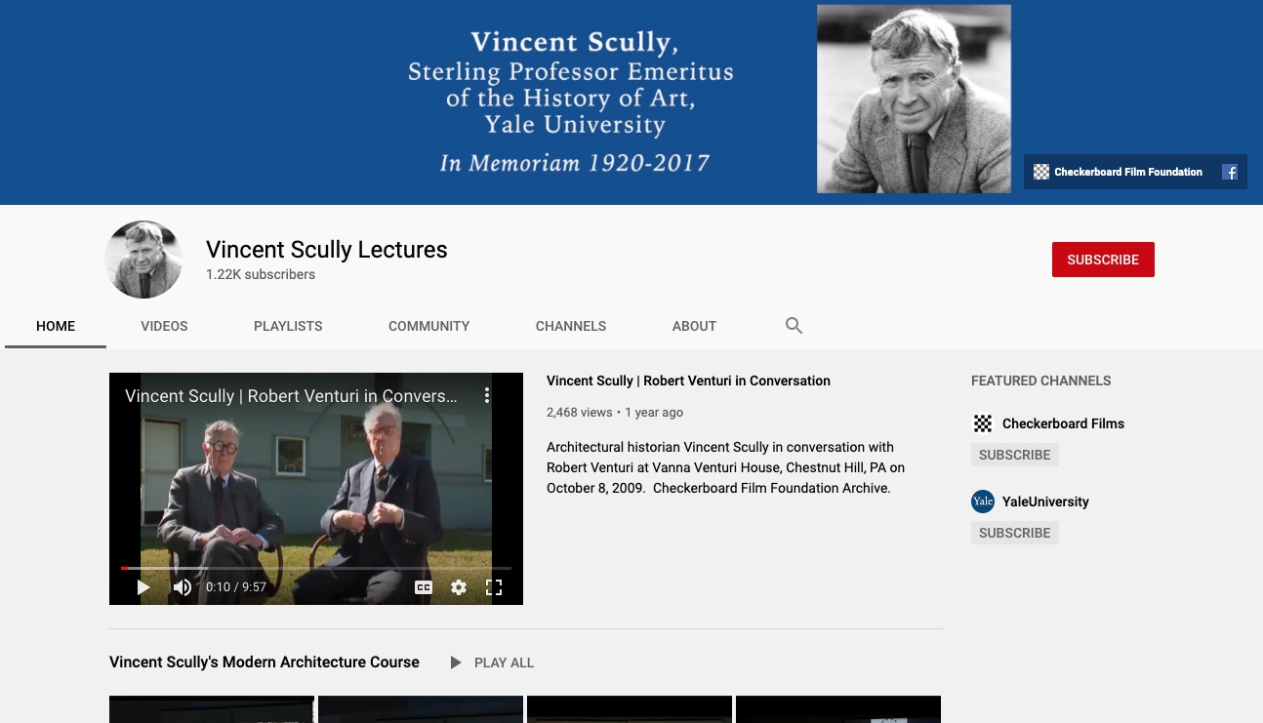Click the 1.22K subscribers text
The width and height of the screenshot is (1263, 723).
pos(261,274)
